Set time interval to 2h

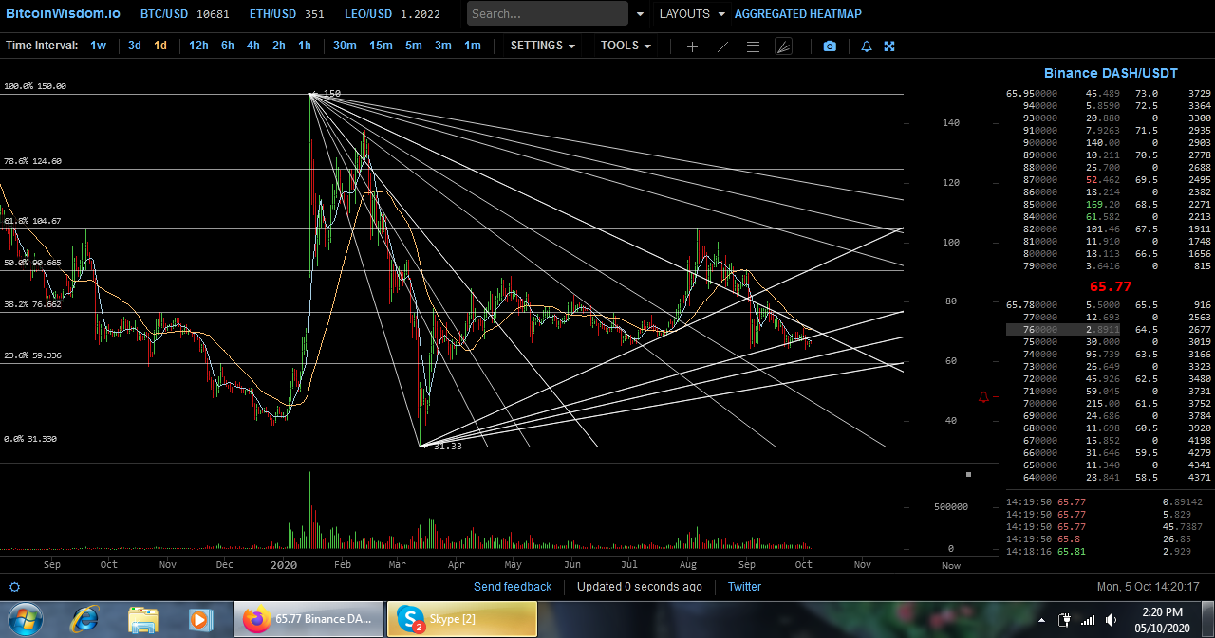click(279, 46)
